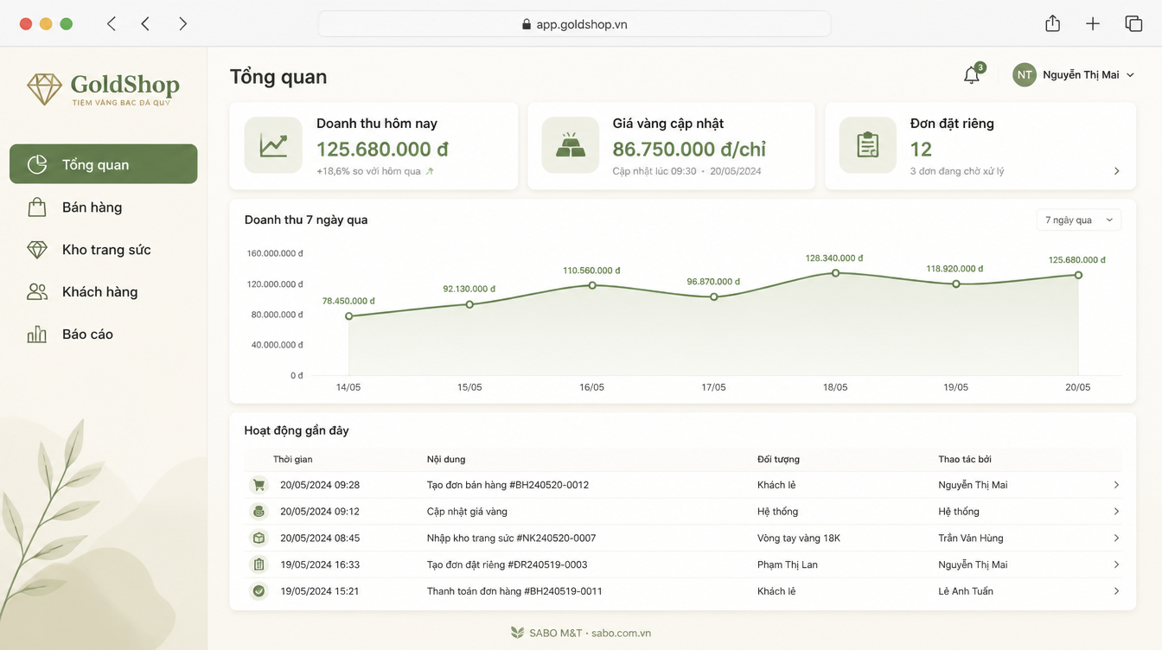Viewport: 1162px width, 650px height.
Task: Open the sabo.com.vn footer link
Action: click(621, 633)
